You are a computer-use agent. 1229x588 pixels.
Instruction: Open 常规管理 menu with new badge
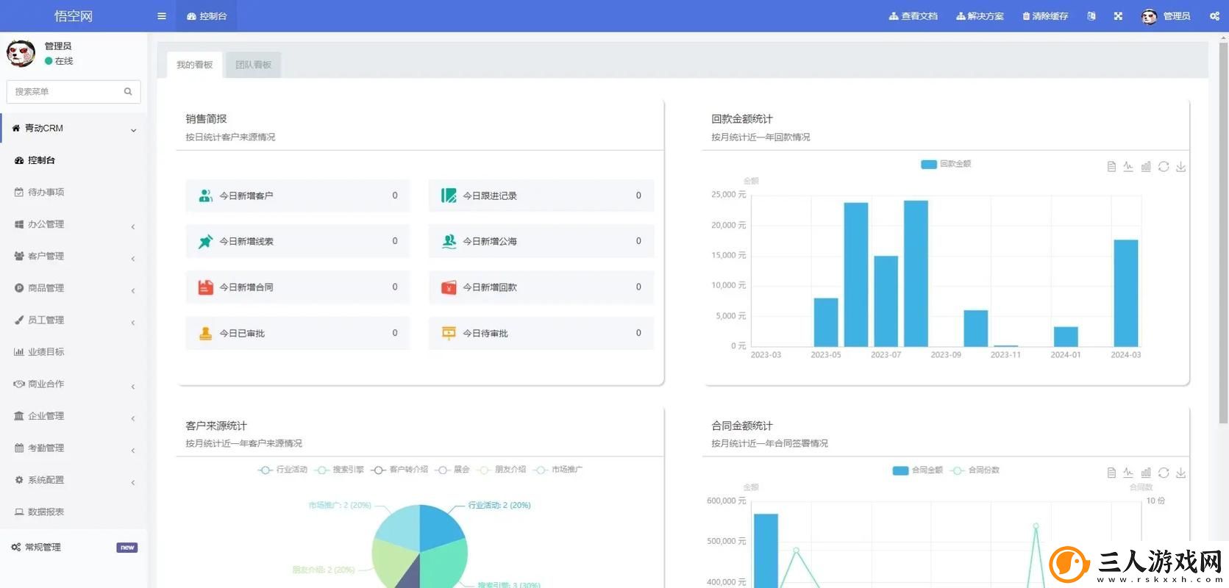pyautogui.click(x=74, y=548)
